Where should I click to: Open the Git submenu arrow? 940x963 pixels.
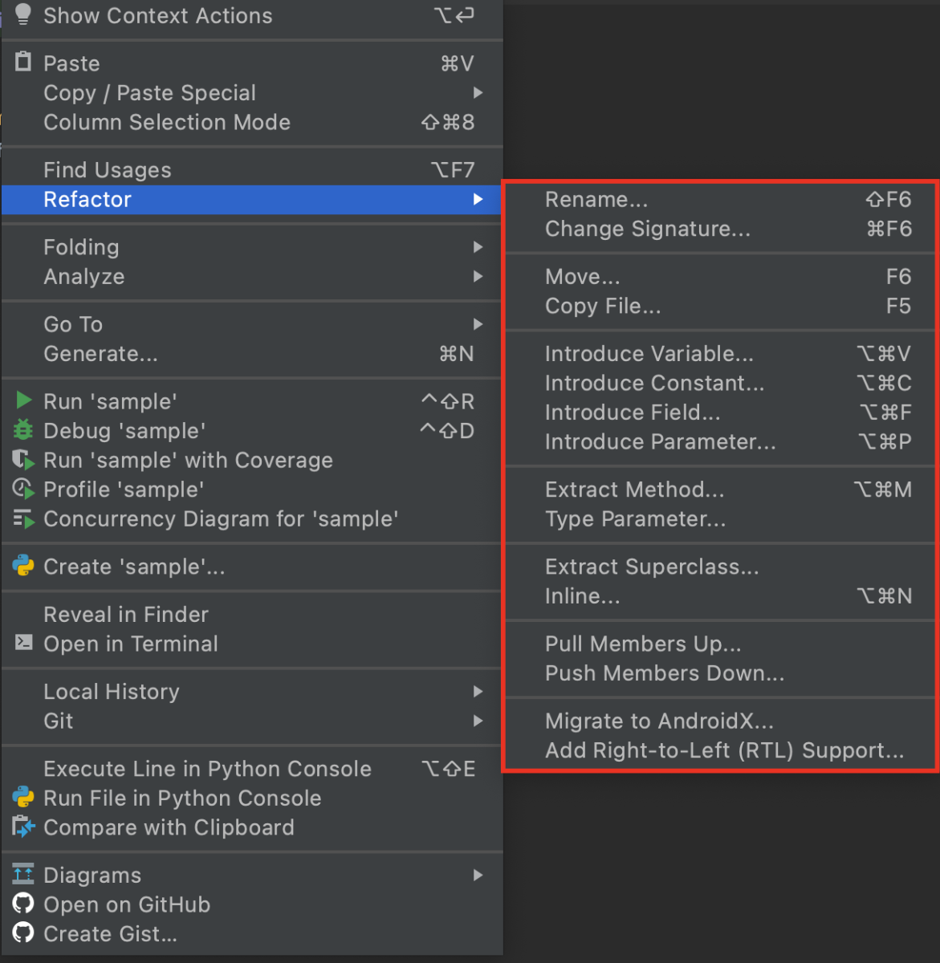click(x=478, y=721)
